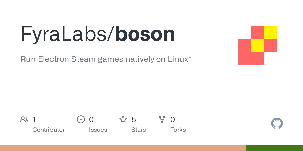
Task: Click the green language bar segment
Action: [274, 148]
